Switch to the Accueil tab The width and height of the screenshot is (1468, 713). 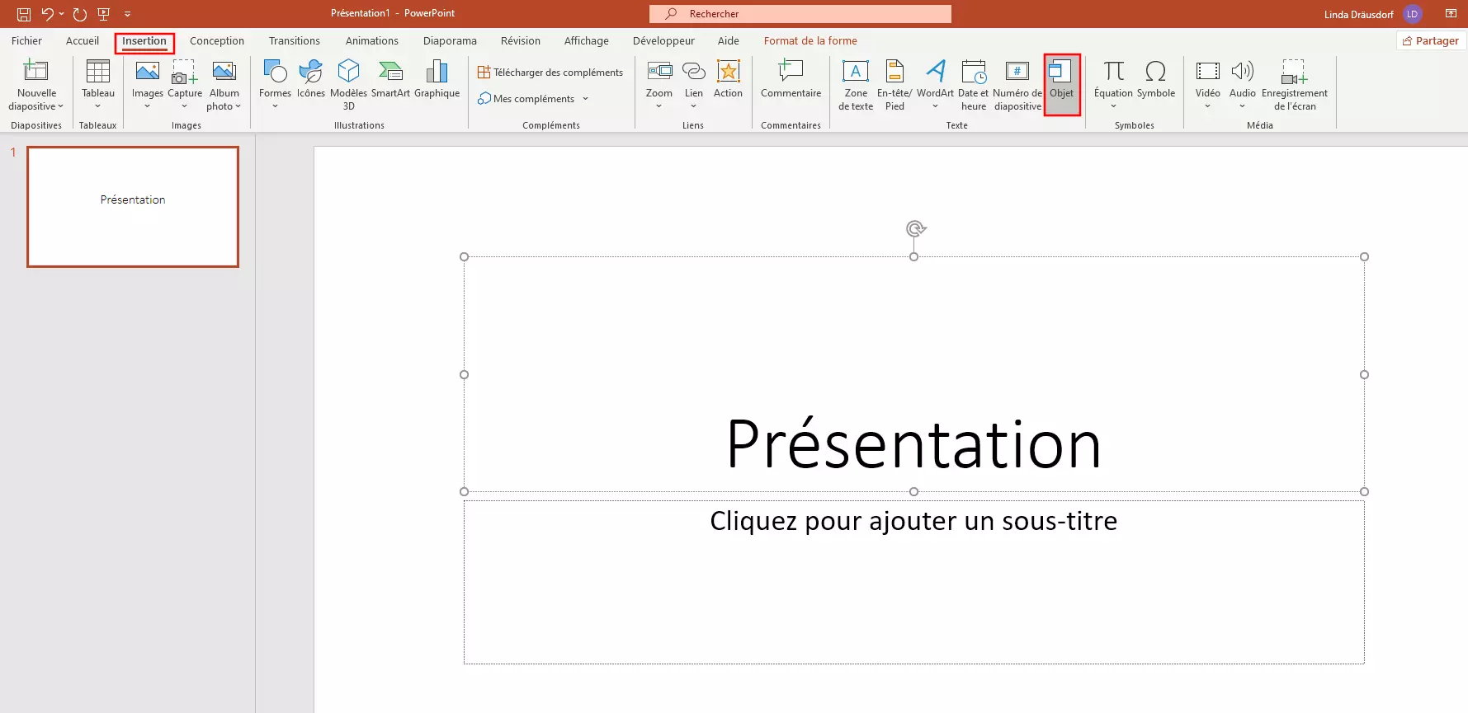click(83, 41)
